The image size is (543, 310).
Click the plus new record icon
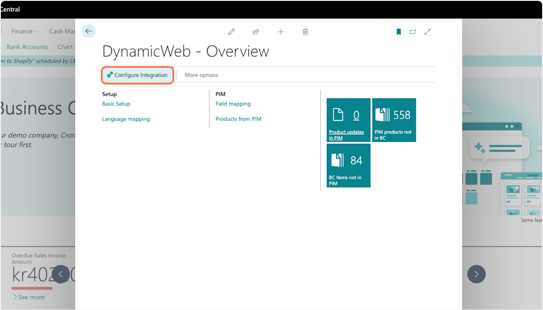click(281, 32)
